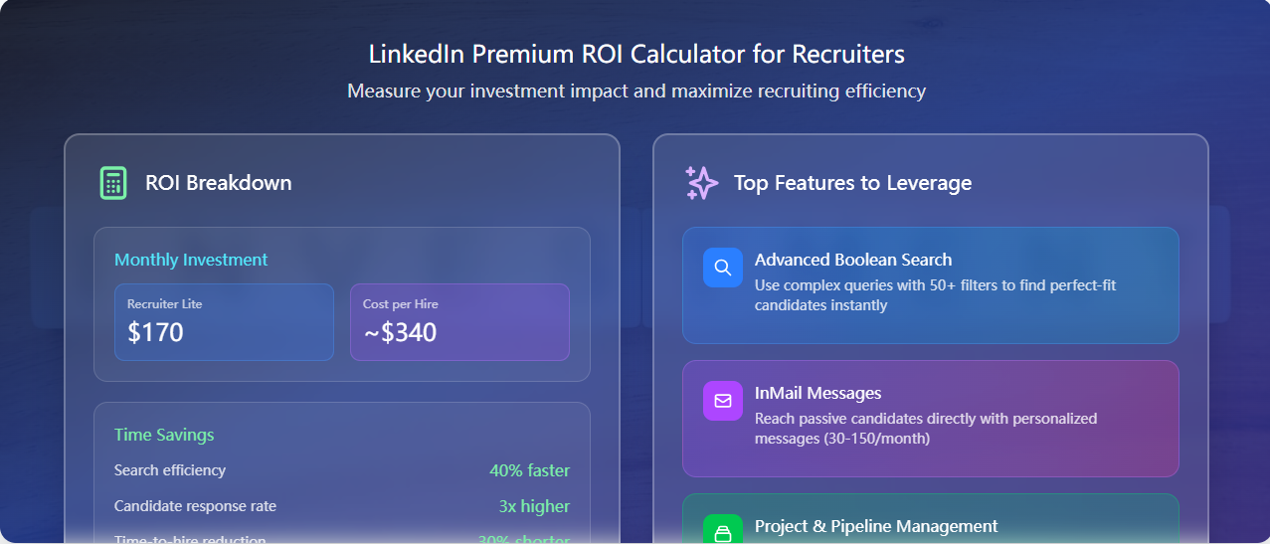Click the Candidate response rate label

pyautogui.click(x=195, y=506)
